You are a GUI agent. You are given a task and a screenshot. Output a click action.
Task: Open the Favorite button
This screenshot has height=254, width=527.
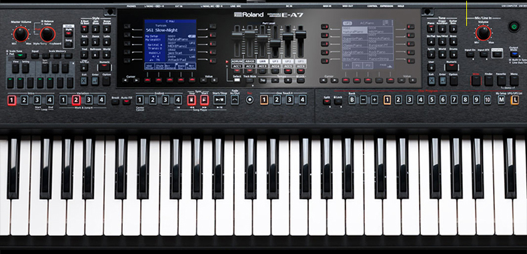click(x=502, y=81)
